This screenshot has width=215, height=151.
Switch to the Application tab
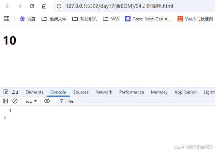click(185, 92)
